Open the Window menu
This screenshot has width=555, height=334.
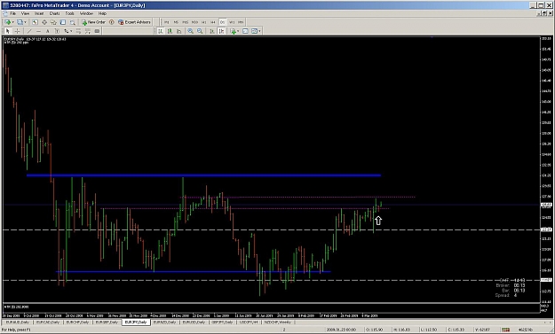coord(86,13)
